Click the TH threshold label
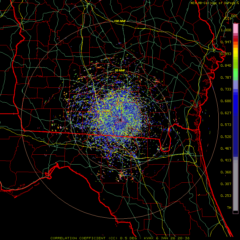Screen dimensions: 240x240 pyautogui.click(x=229, y=208)
